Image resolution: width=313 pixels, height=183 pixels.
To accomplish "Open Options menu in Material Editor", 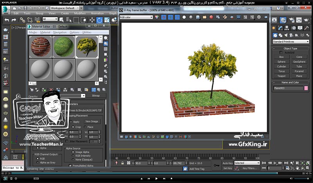I will (x=74, y=32).
